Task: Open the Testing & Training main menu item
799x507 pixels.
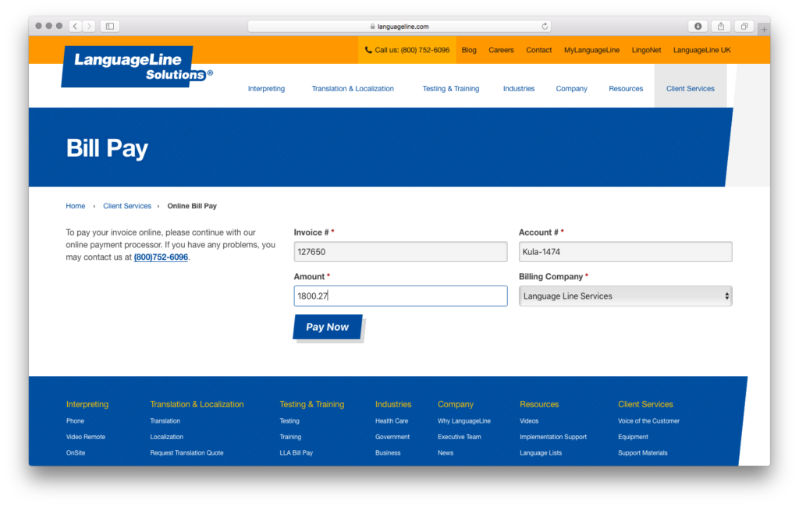Action: point(450,89)
